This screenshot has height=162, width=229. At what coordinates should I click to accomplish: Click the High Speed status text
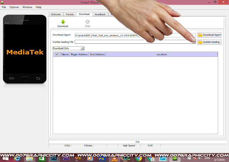click(129, 146)
